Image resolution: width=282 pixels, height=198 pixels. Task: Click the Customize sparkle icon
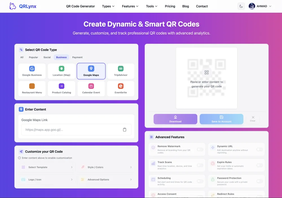pos(21,151)
